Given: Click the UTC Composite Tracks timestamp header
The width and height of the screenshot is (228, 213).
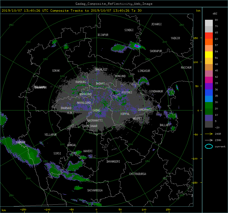Looking at the screenshot, I should [71, 11].
